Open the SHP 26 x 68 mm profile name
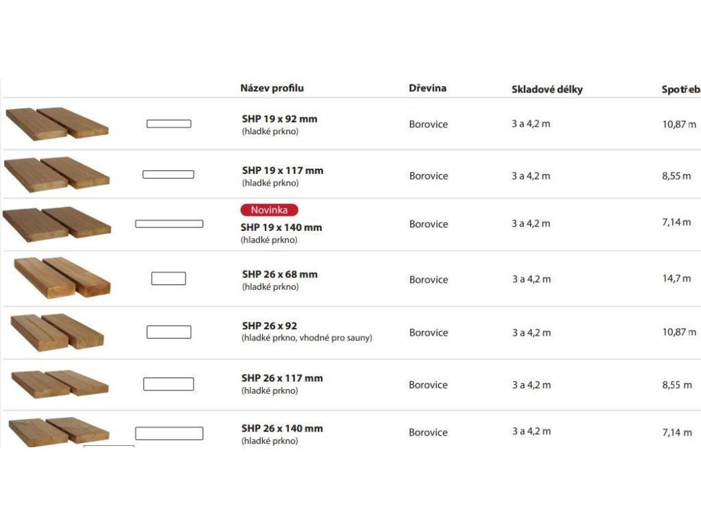 tap(280, 274)
